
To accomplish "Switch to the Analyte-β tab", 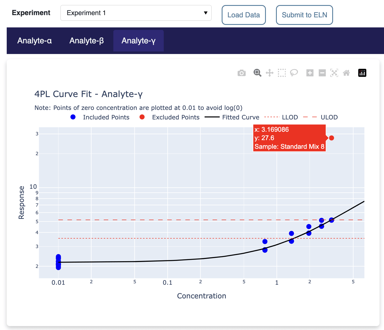I will (x=86, y=41).
